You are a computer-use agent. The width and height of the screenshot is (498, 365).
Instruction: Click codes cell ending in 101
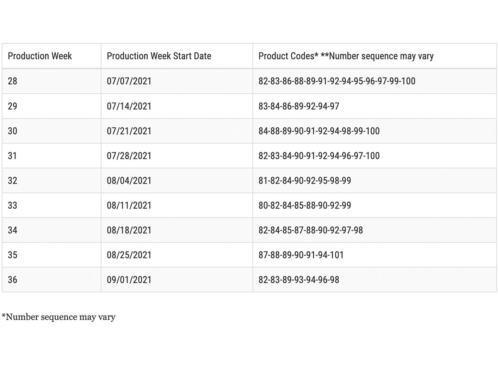(x=301, y=255)
